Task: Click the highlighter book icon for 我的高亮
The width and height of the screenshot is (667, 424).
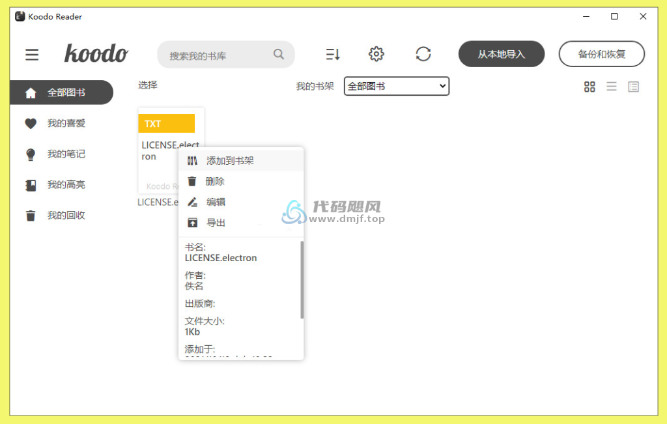Action: pos(31,185)
